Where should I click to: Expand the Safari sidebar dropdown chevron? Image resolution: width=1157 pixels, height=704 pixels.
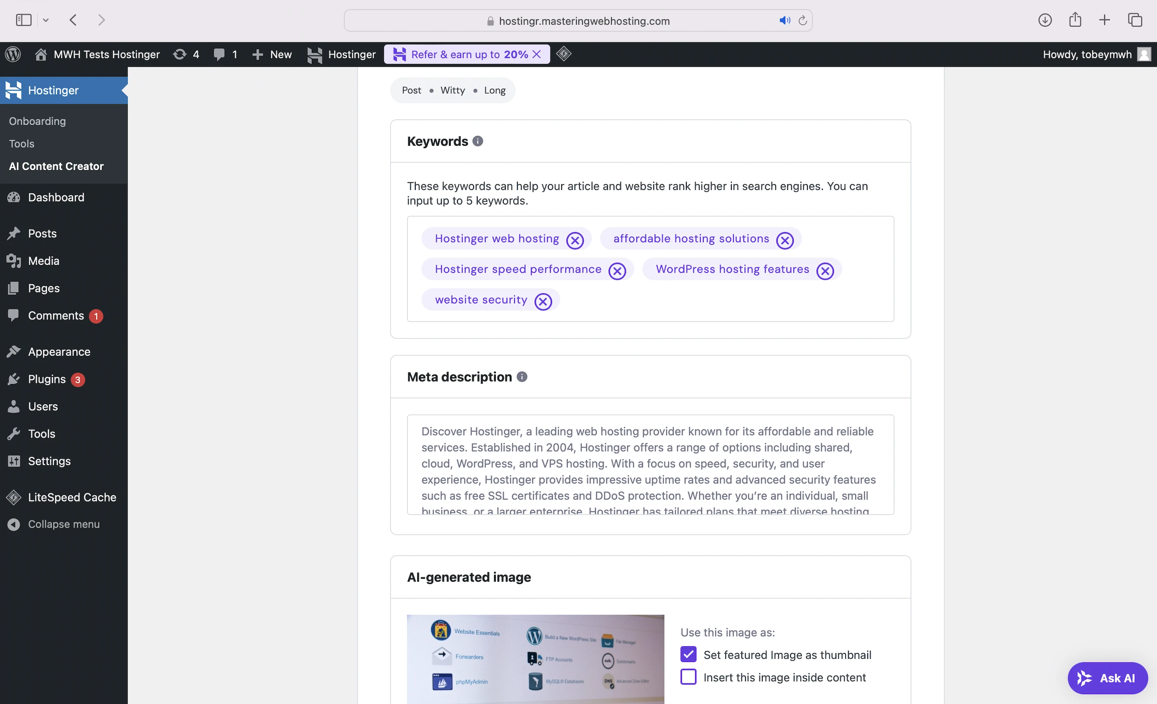click(x=45, y=20)
